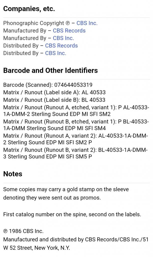Screen dimensions: 153x257
Task: Open CBS Records link in first Manufactured By row
Action: coord(69,31)
